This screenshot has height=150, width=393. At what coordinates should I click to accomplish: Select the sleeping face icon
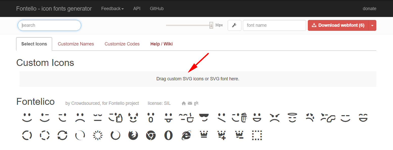98,118
